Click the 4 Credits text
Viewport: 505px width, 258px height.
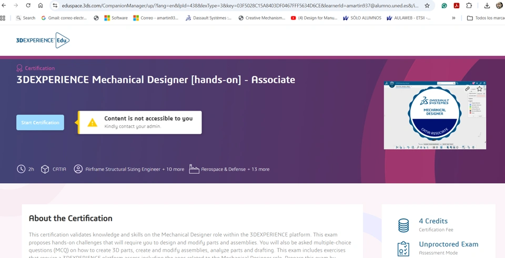click(433, 221)
